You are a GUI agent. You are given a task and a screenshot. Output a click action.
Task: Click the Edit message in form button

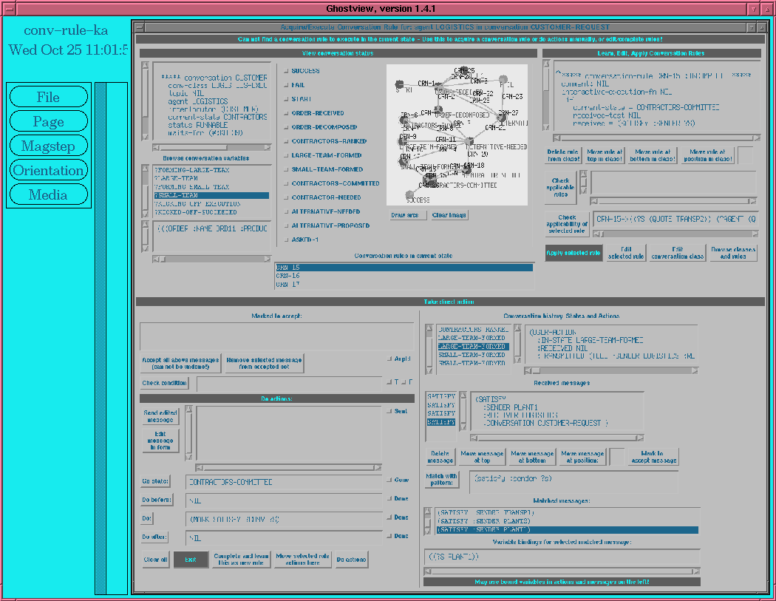click(160, 441)
